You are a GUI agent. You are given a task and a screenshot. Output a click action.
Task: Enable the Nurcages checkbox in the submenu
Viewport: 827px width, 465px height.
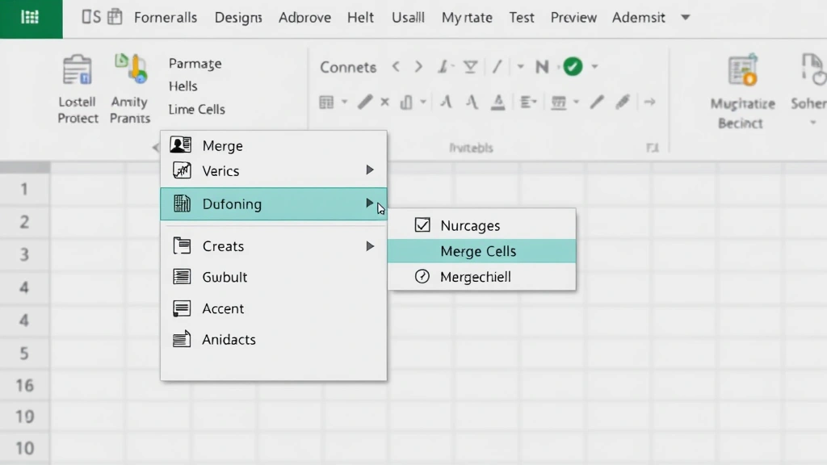423,224
